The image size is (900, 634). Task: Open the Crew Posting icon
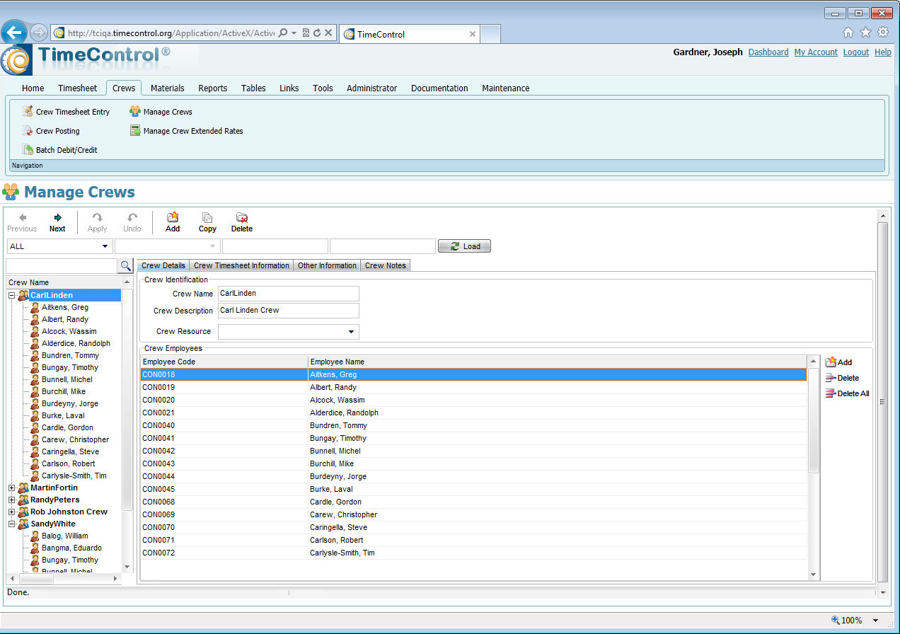coord(28,131)
